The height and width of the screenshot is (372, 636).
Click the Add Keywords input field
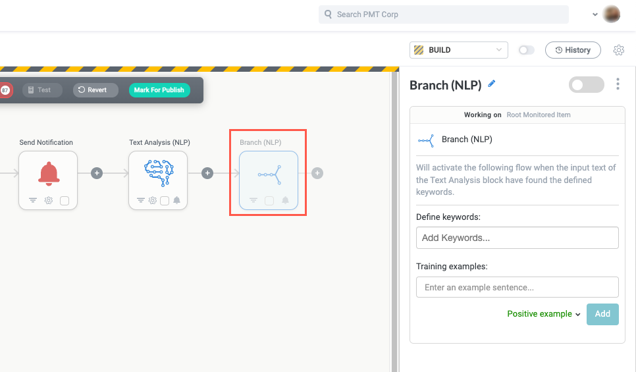pos(517,238)
